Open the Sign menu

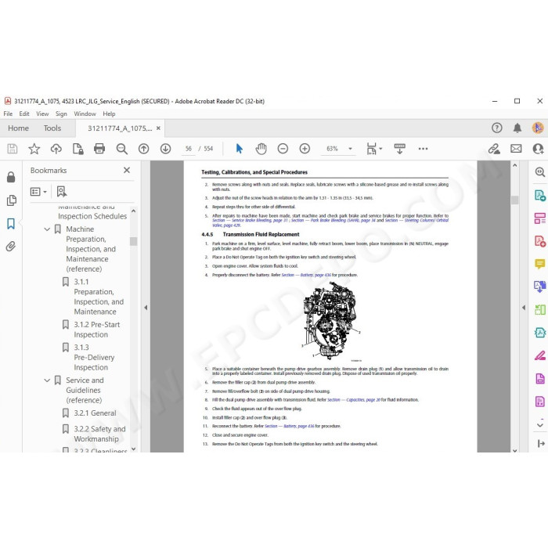[61, 114]
